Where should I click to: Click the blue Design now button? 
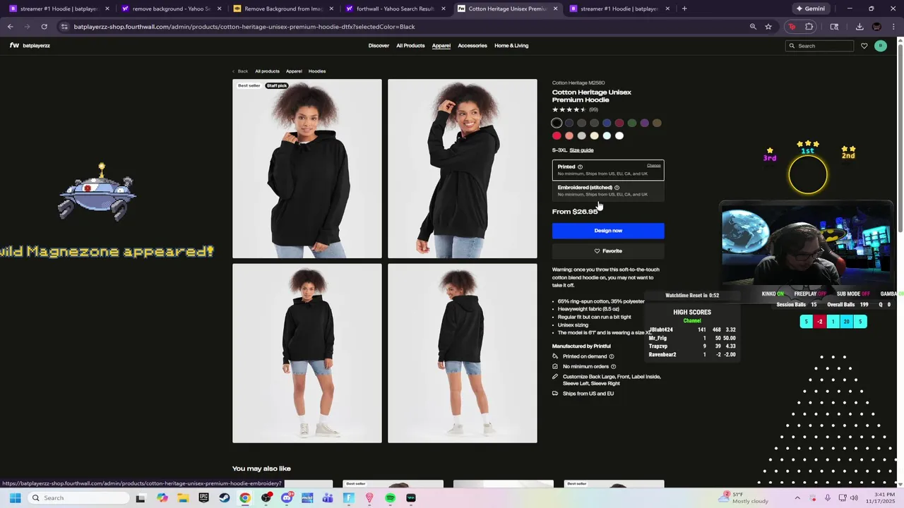(608, 231)
